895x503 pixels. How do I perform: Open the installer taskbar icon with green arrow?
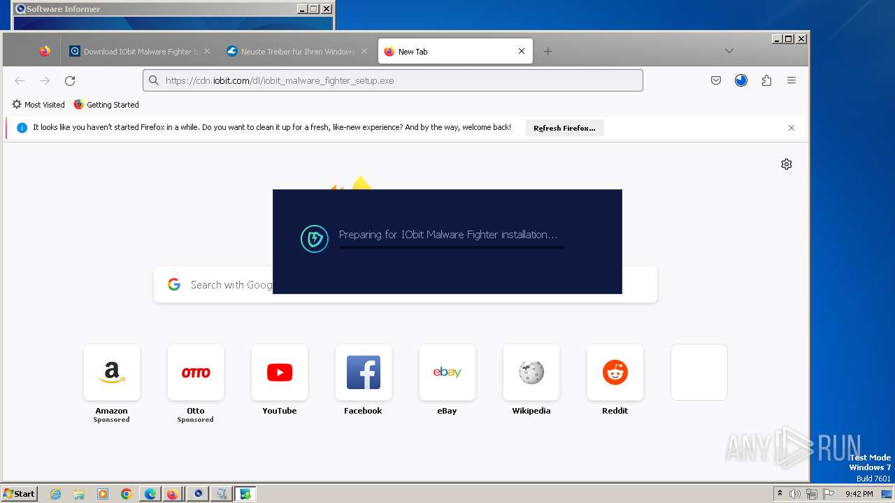coord(245,494)
